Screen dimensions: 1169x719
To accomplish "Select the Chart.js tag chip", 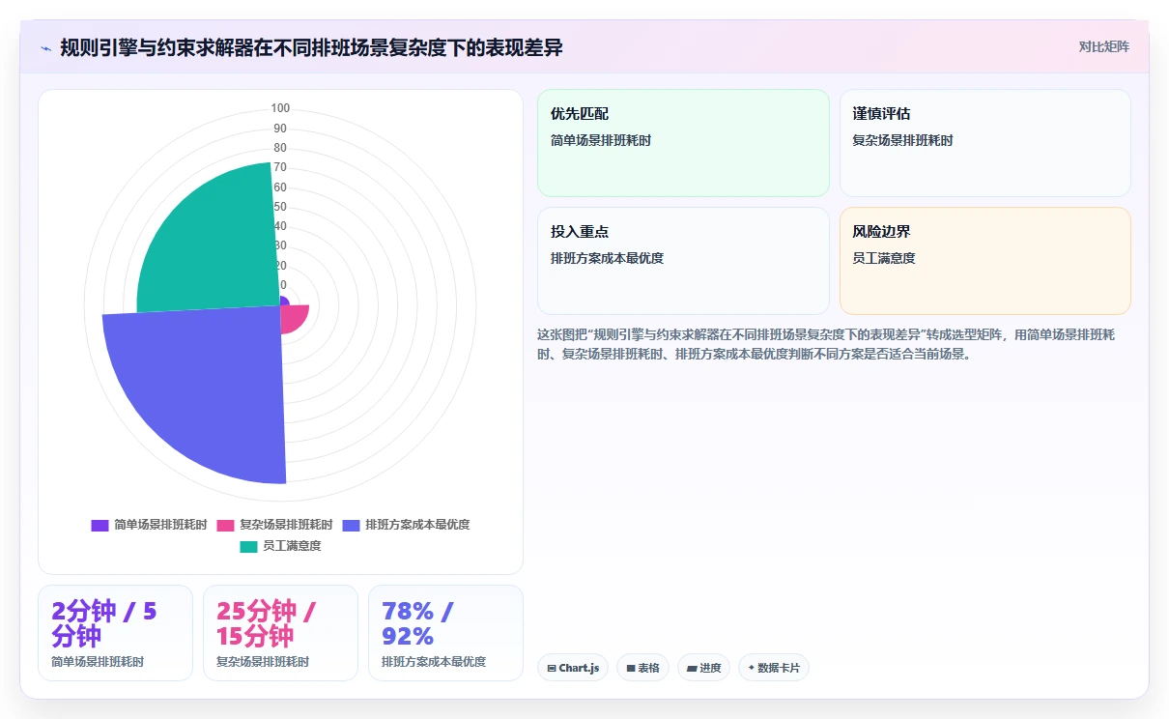I will point(573,668).
